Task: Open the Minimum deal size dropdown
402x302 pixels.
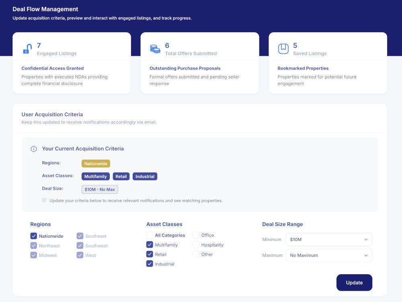Action: [329, 239]
